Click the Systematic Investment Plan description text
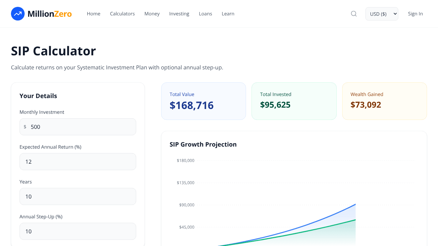Viewport: 438px width, 246px height. click(117, 67)
